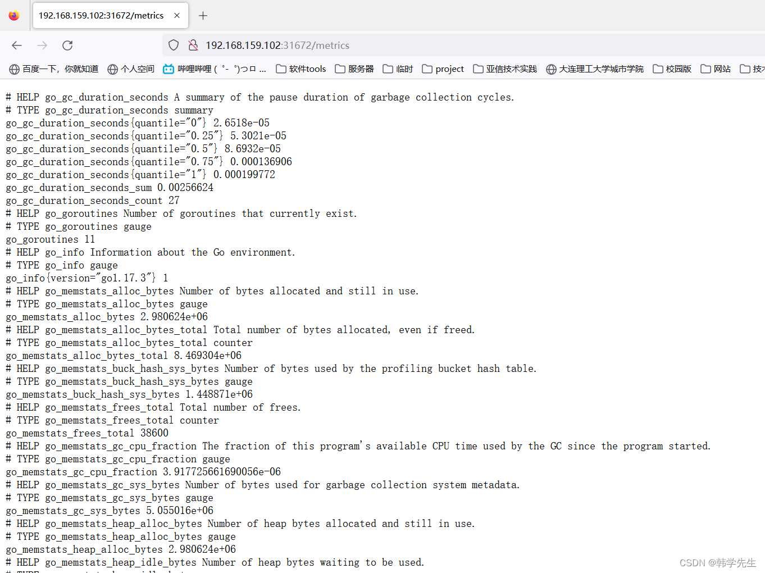The height and width of the screenshot is (573, 765).
Task: Click the 'go_goroutines 11' metric line
Action: point(51,239)
